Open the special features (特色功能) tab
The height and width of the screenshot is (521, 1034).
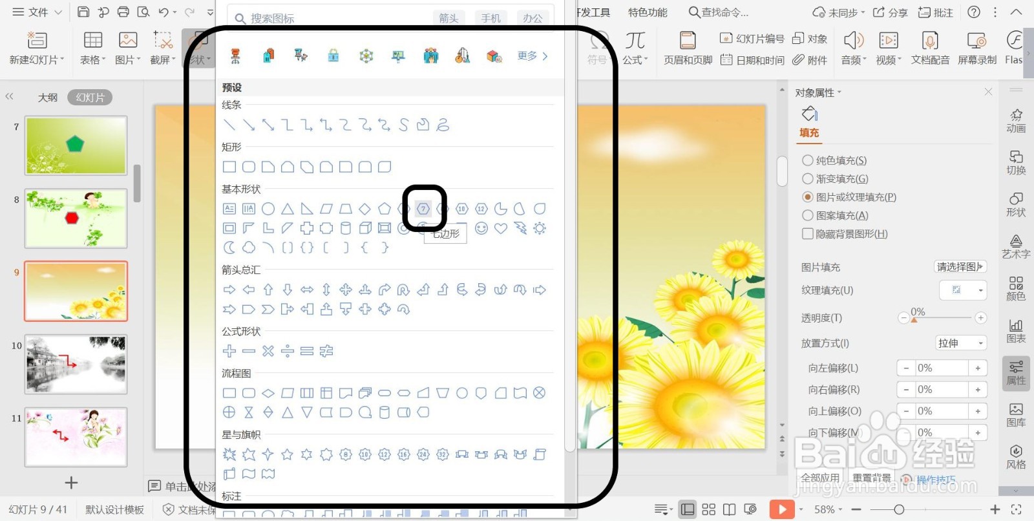[648, 12]
